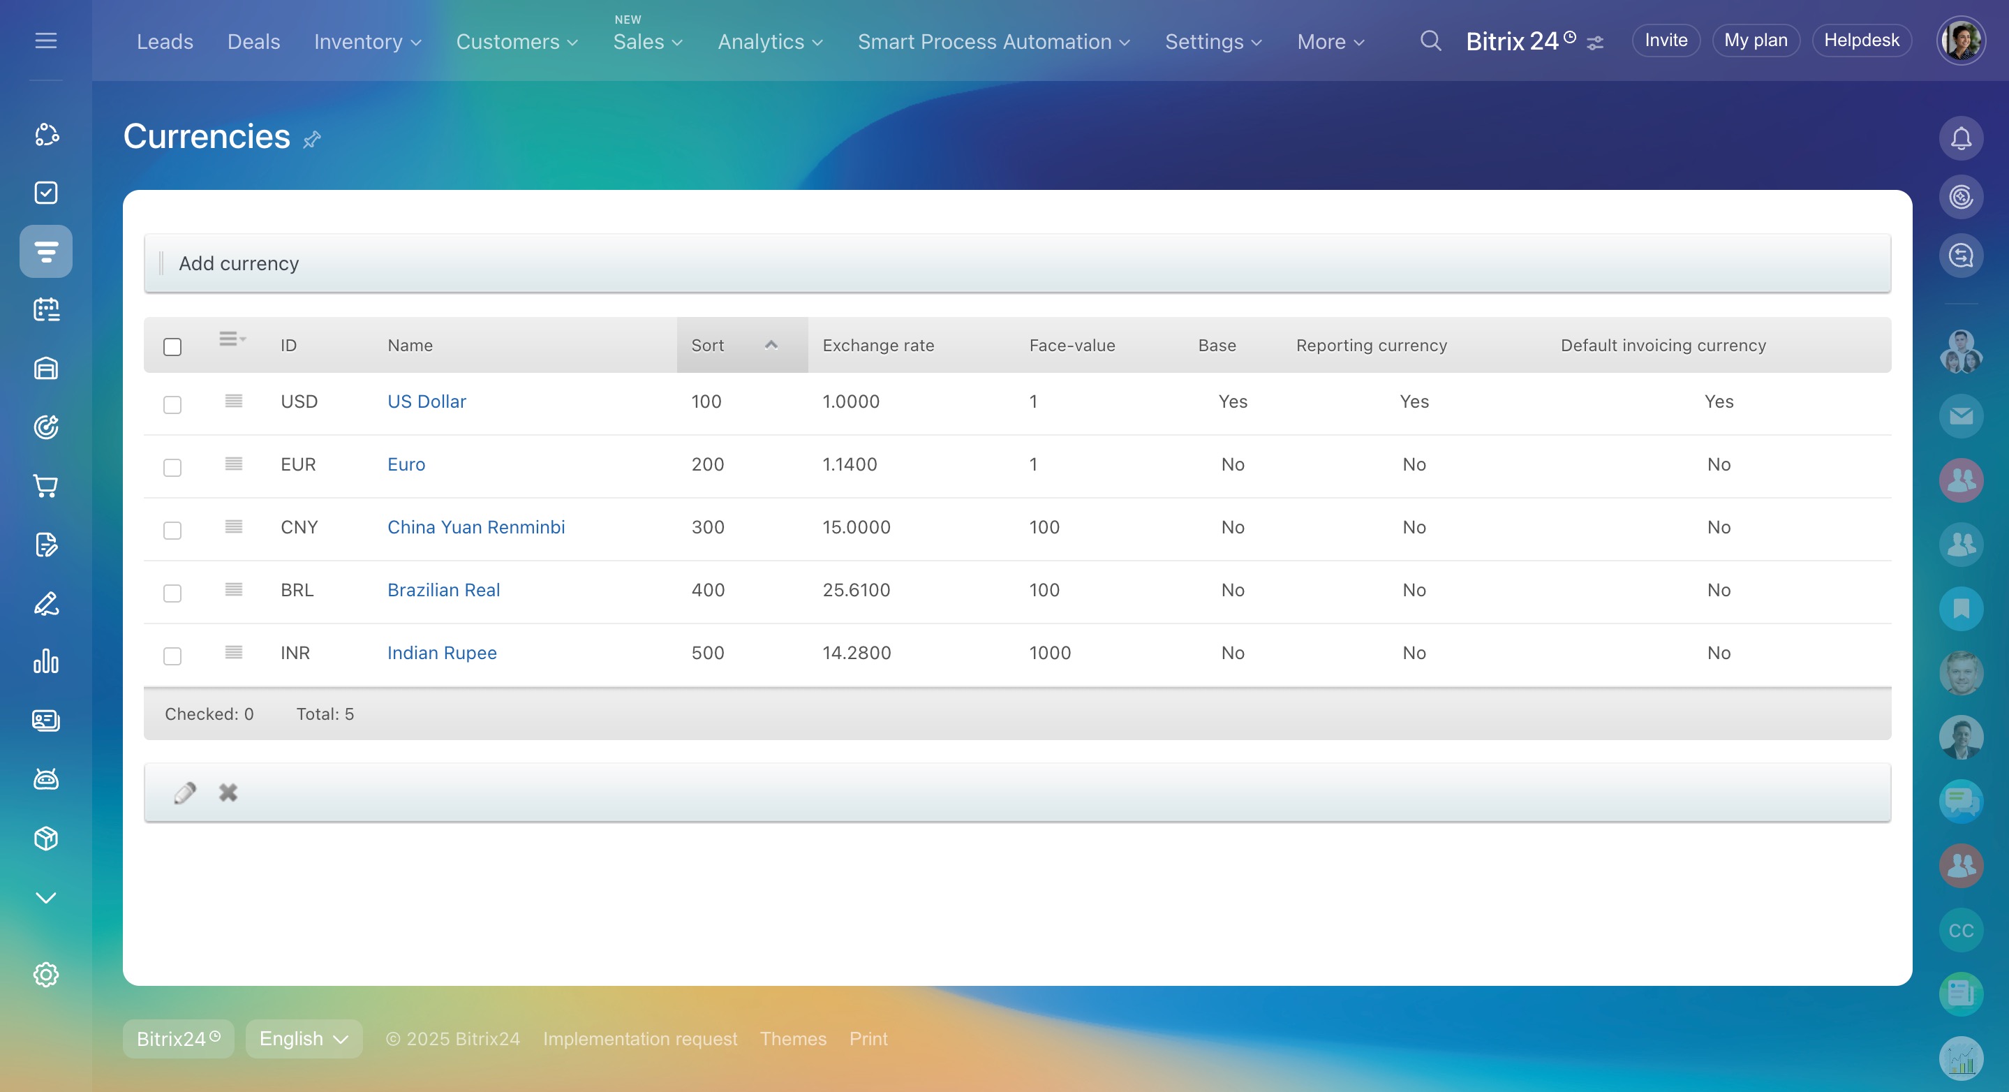
Task: Select the Indian Rupee row checkbox
Action: point(172,655)
